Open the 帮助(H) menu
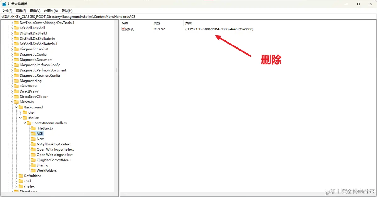 click(x=67, y=11)
